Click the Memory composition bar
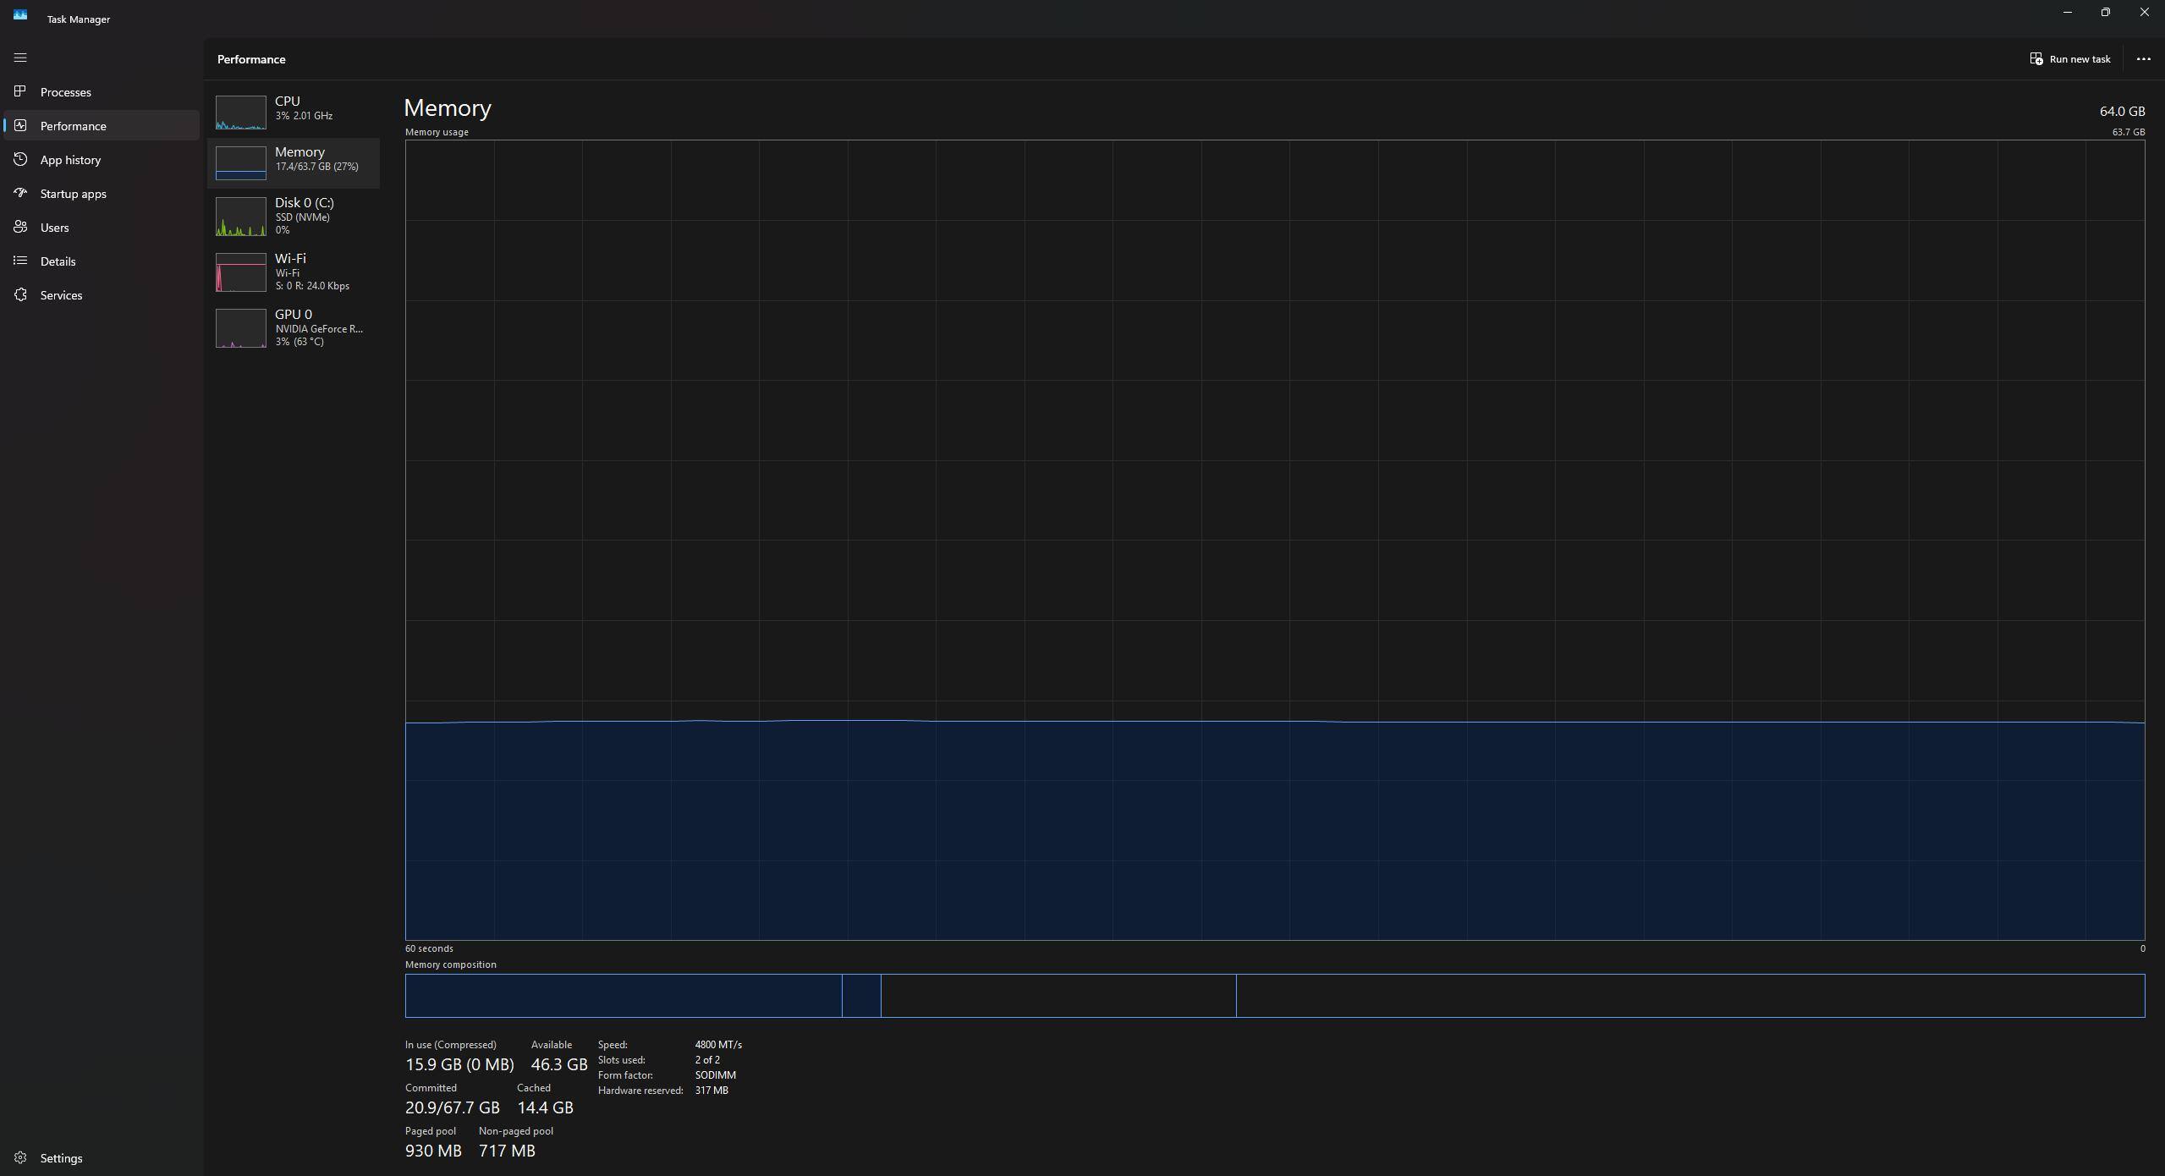This screenshot has width=2165, height=1176. [1274, 995]
